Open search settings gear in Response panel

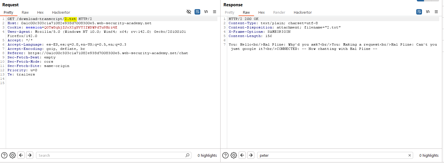click(234, 155)
